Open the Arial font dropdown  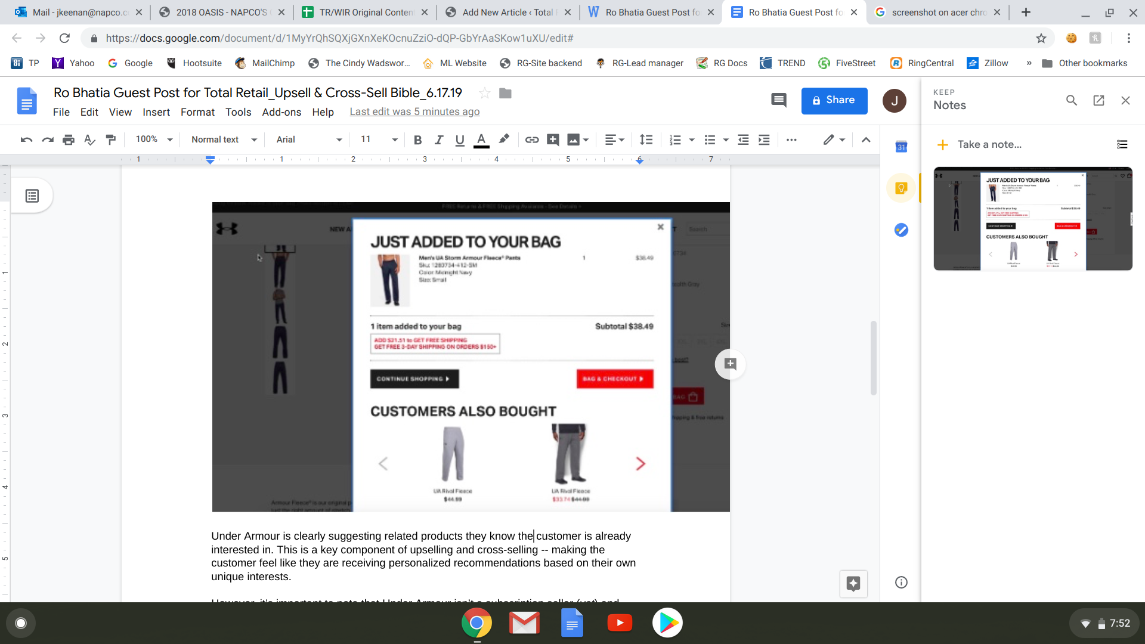[309, 140]
